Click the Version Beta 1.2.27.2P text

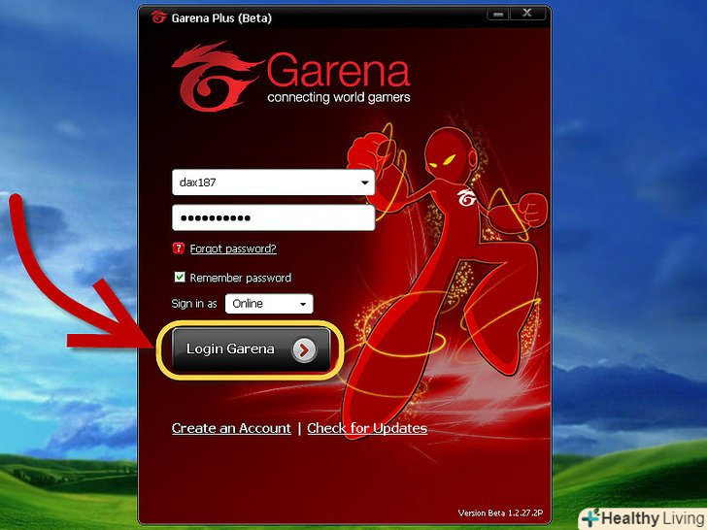(500, 513)
